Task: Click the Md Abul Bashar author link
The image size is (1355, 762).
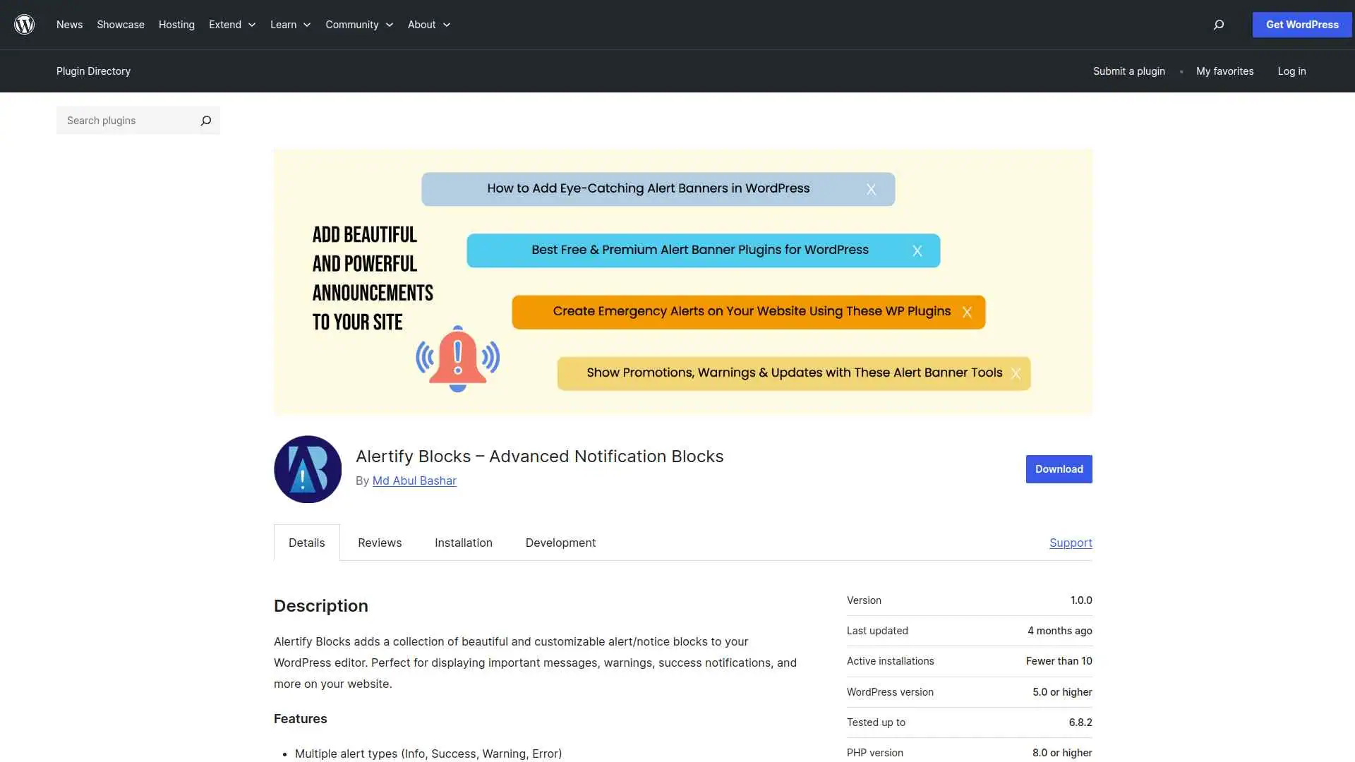Action: pos(414,480)
